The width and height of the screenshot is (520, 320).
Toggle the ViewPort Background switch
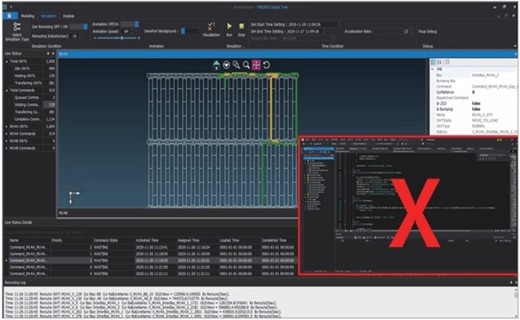pos(190,31)
